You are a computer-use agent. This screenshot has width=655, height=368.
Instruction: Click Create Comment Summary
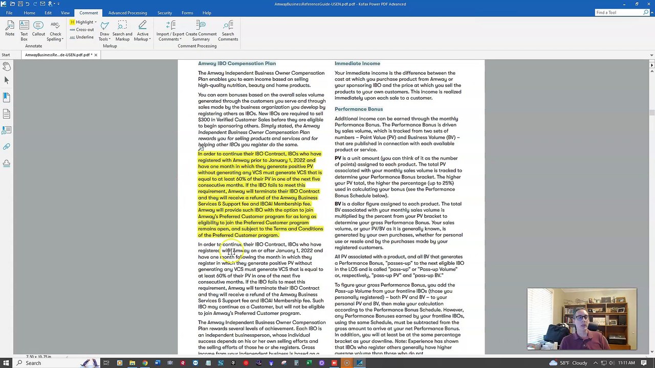201,31
